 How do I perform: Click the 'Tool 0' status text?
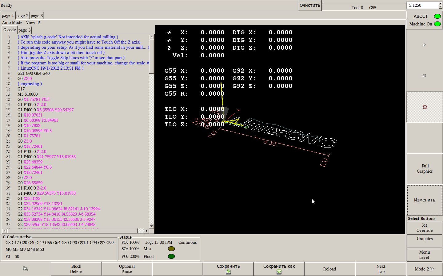tap(357, 8)
